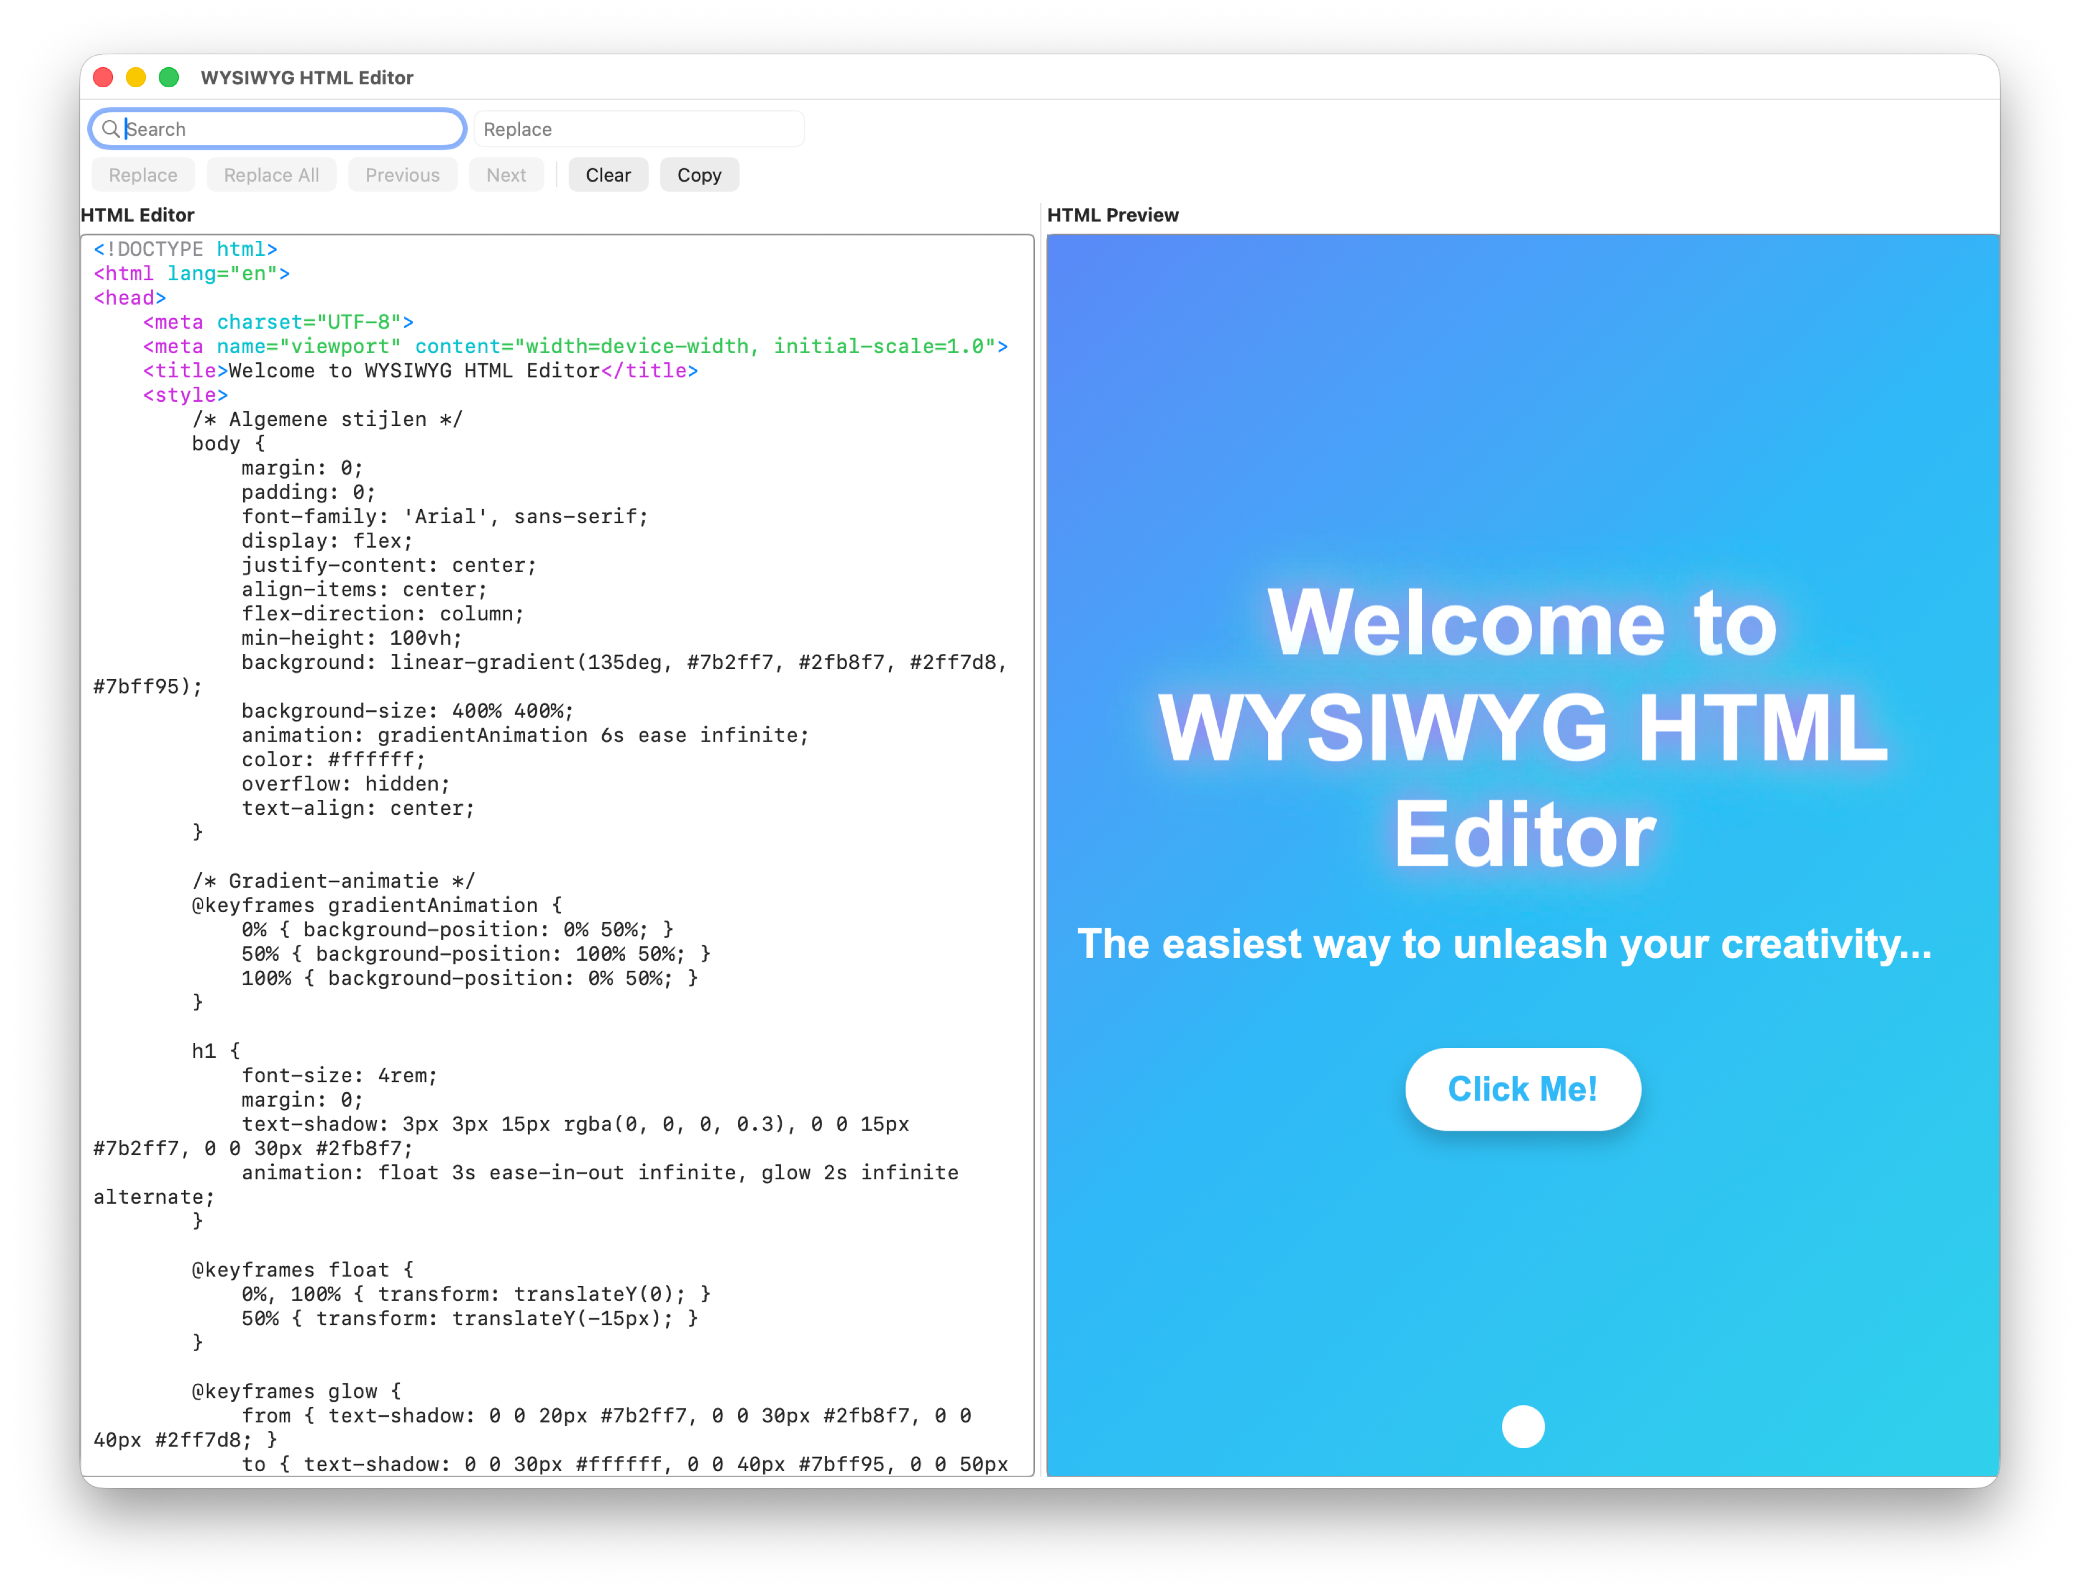The image size is (2080, 1594).
Task: Click the magnifier icon in the Search field
Action: pyautogui.click(x=111, y=129)
